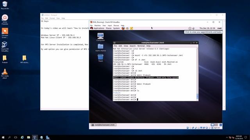Open root's Home folder on the RHEL desktop
The image size is (250, 140).
click(x=100, y=47)
